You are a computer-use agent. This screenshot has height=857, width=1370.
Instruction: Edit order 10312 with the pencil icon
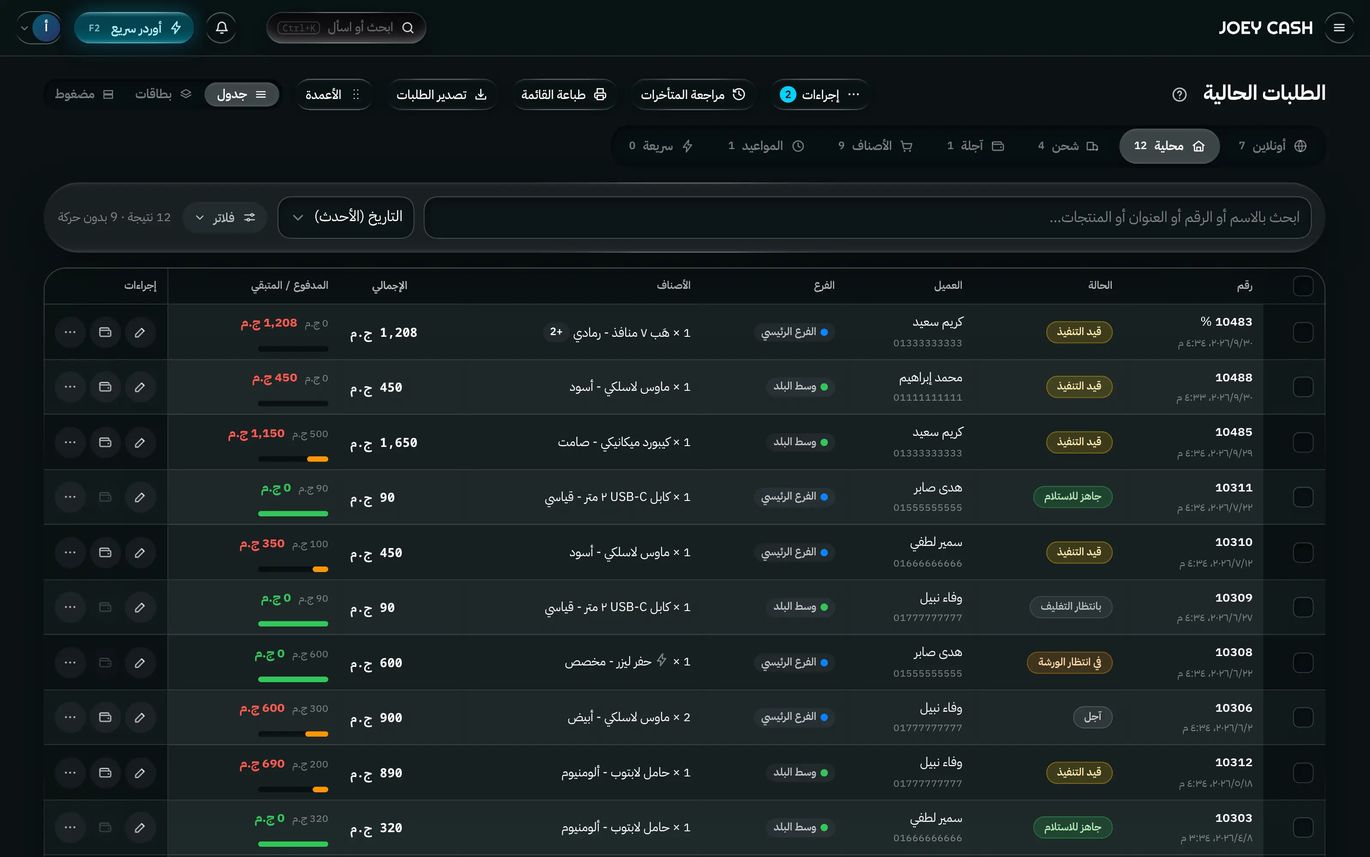140,773
